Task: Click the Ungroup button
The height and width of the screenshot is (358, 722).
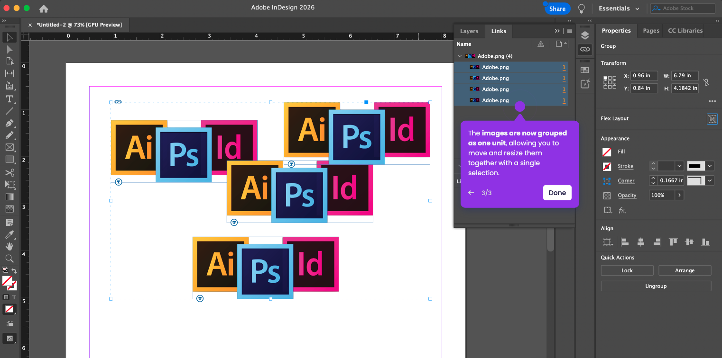Action: coord(656,286)
